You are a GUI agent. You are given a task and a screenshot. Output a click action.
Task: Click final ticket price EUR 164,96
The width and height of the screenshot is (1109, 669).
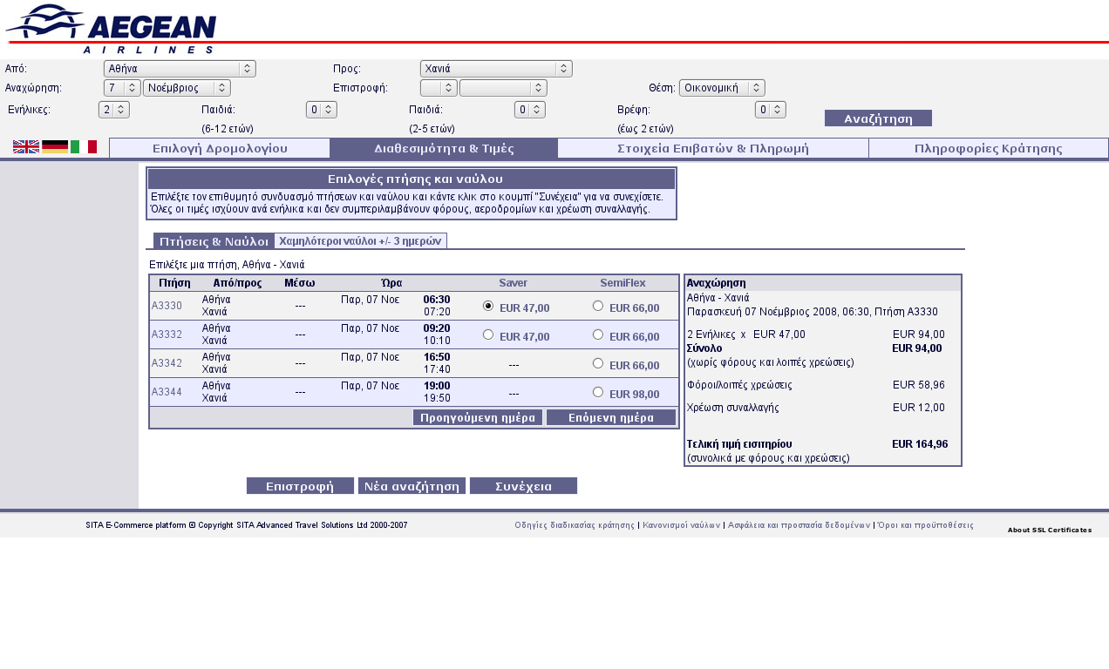tap(920, 444)
